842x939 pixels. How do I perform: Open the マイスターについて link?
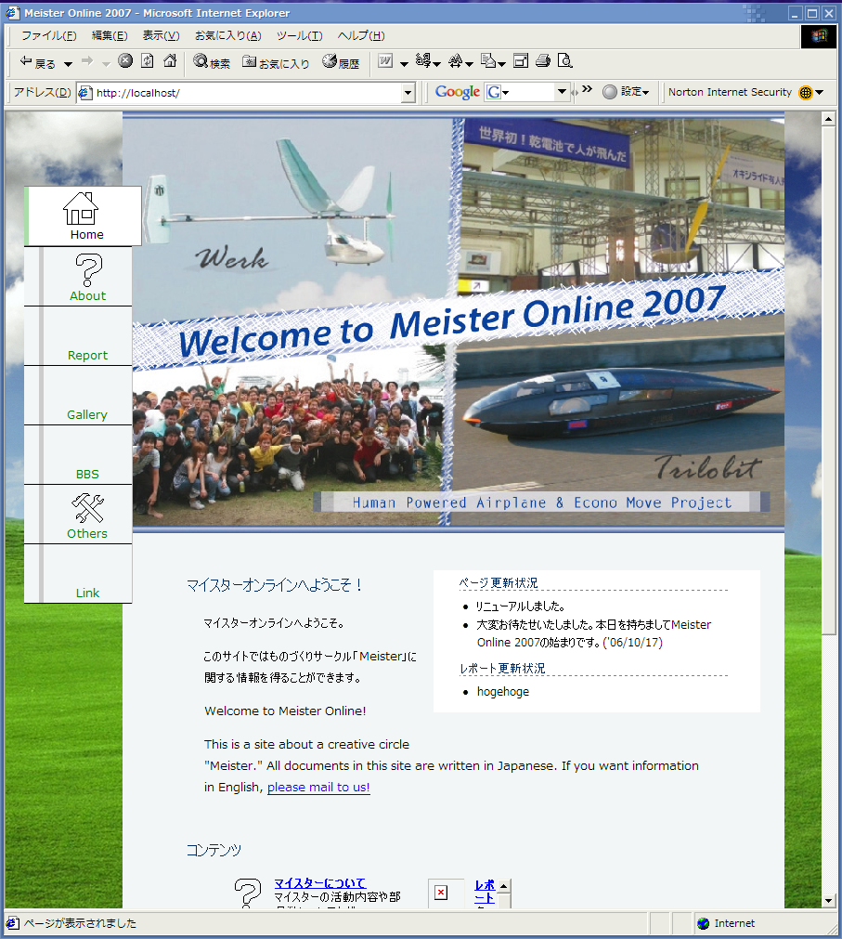coord(320,882)
